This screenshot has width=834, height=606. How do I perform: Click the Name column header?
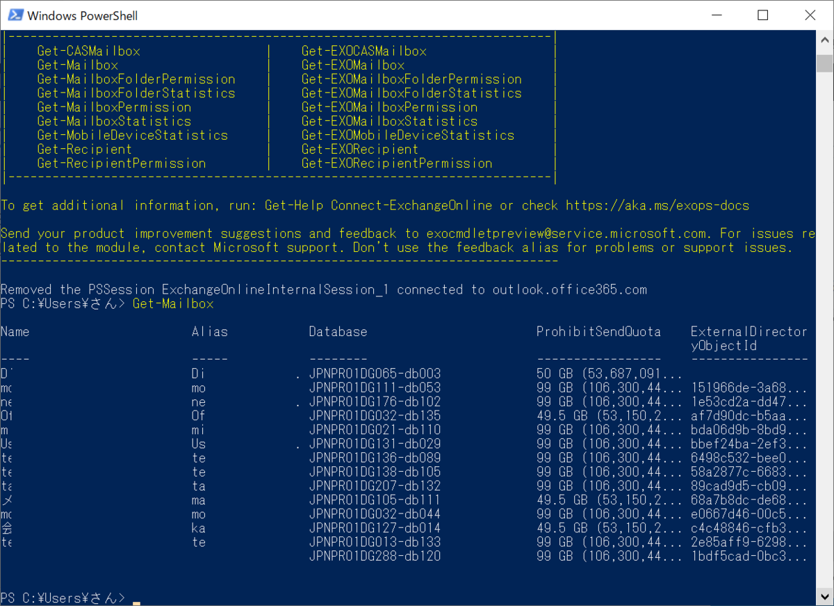(15, 332)
